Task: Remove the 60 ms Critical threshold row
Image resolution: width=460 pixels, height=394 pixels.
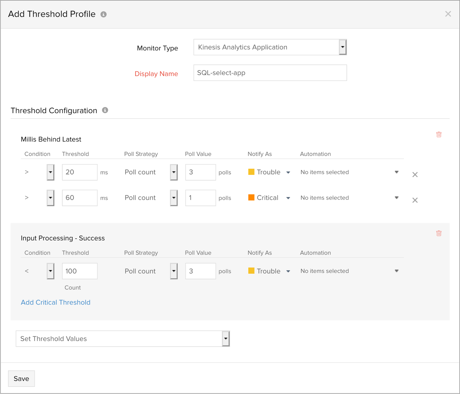Action: pos(415,200)
